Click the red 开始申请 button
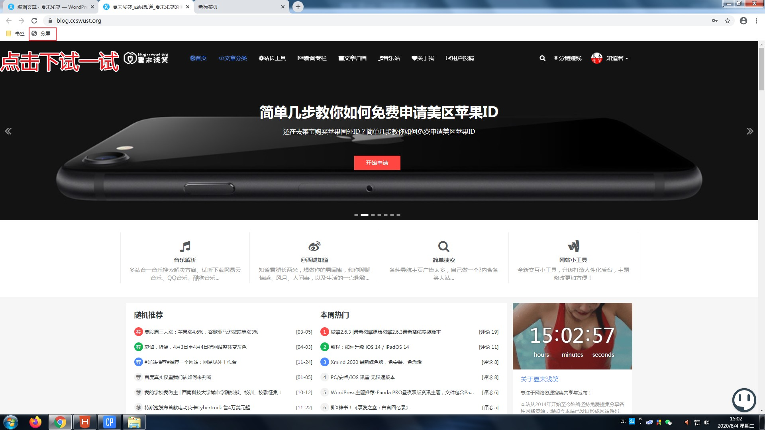The width and height of the screenshot is (765, 430). tap(377, 163)
